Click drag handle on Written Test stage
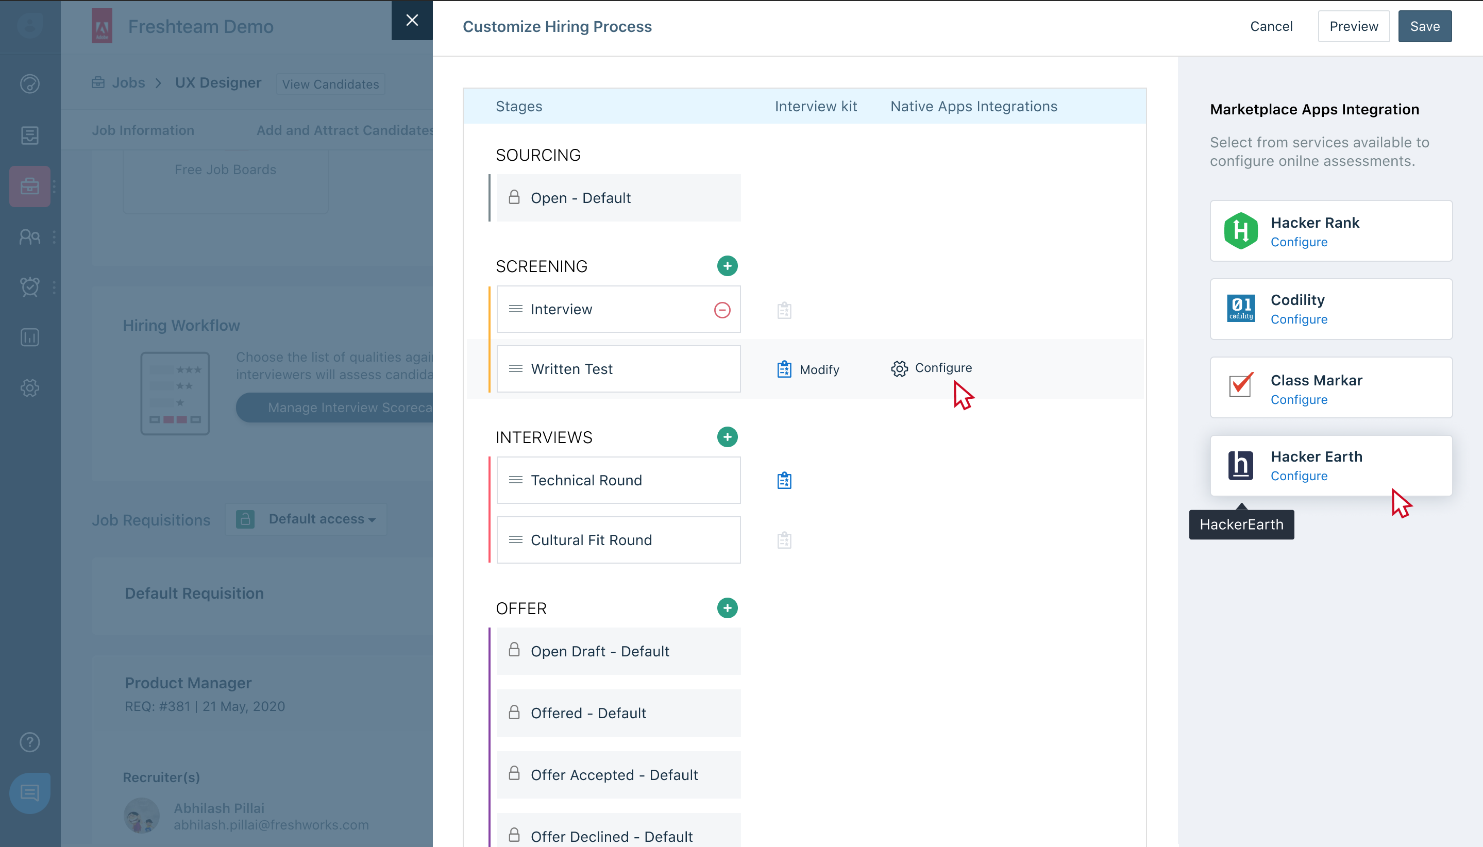Image resolution: width=1483 pixels, height=847 pixels. pyautogui.click(x=515, y=369)
